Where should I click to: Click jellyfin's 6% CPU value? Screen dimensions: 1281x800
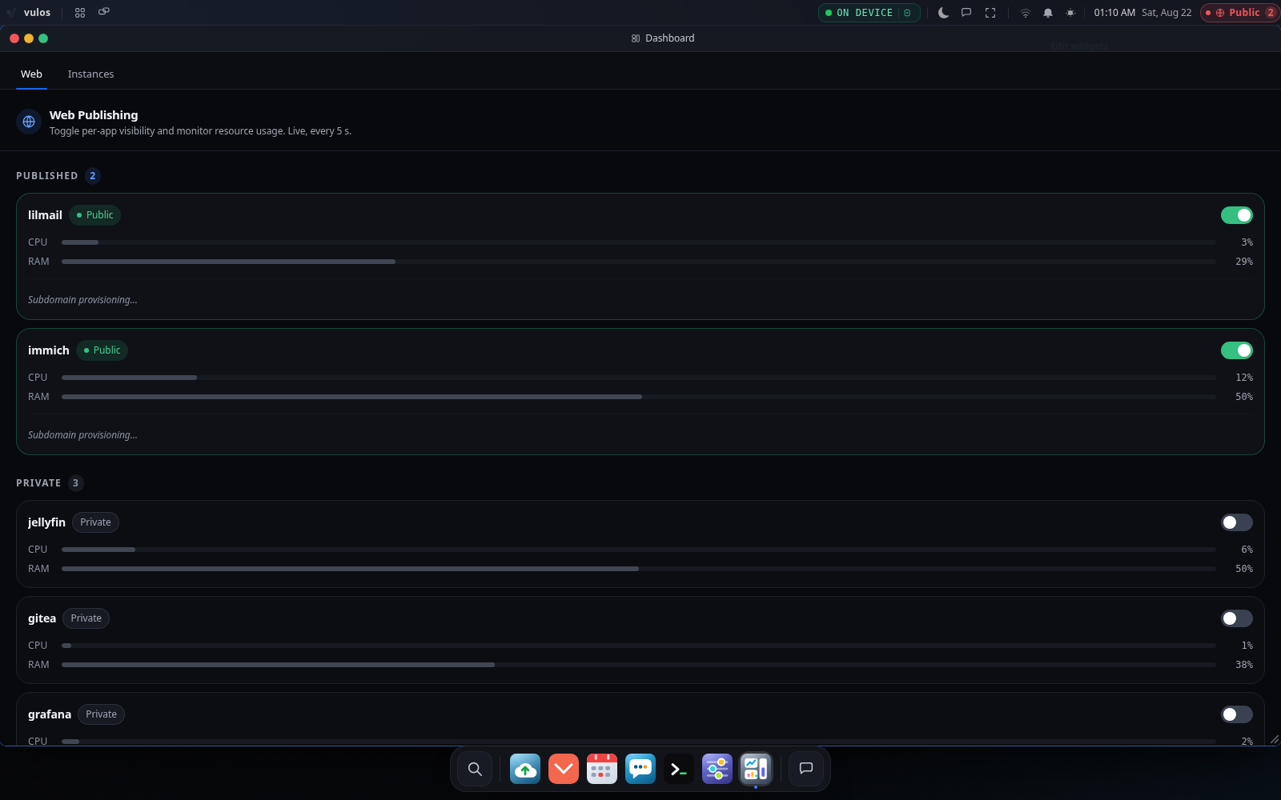(1247, 550)
